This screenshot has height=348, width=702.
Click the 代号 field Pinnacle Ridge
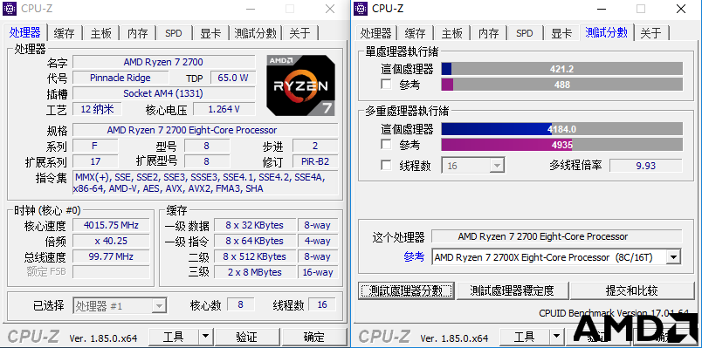pyautogui.click(x=120, y=78)
